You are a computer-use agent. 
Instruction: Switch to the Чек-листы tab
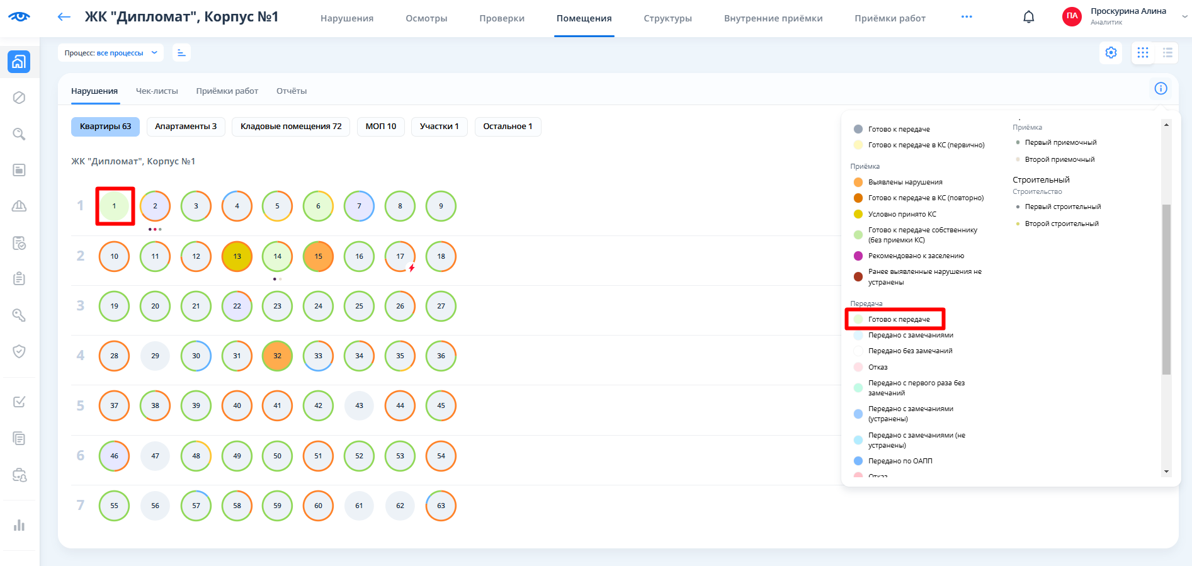point(157,91)
